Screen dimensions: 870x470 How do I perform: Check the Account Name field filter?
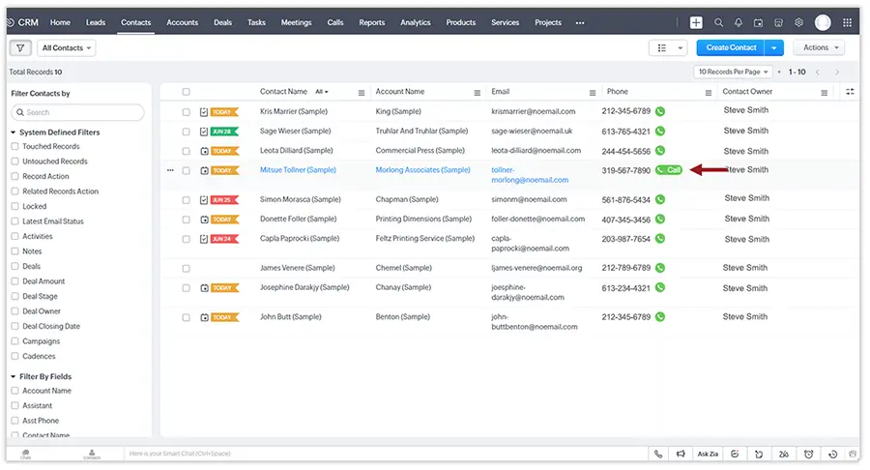pos(14,391)
